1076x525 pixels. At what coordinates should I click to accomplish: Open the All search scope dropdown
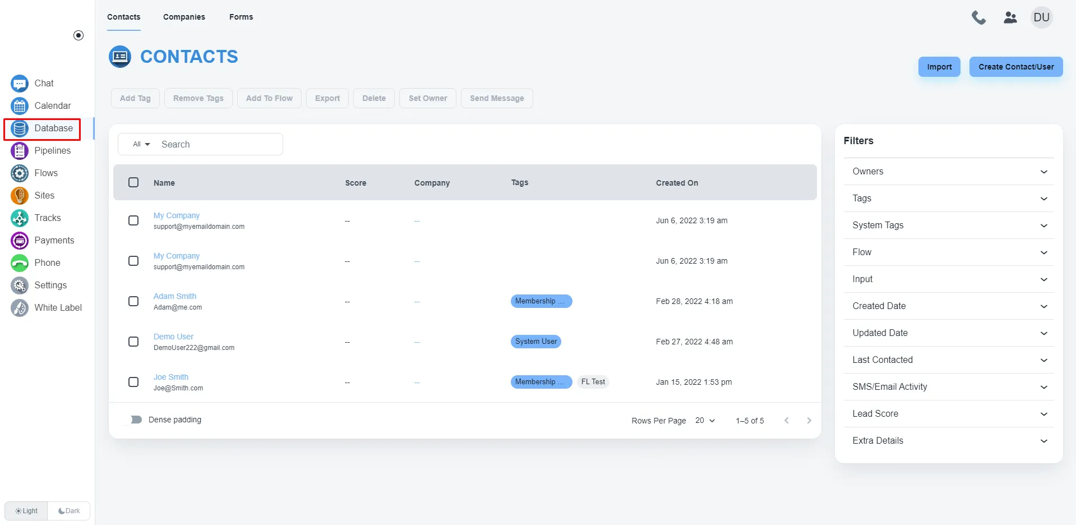(141, 144)
